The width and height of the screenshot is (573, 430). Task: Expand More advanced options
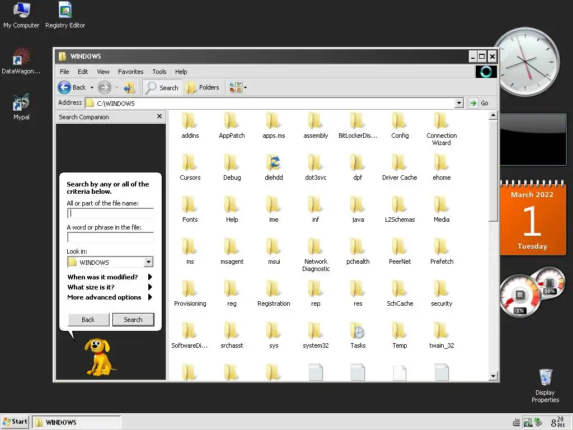[109, 297]
